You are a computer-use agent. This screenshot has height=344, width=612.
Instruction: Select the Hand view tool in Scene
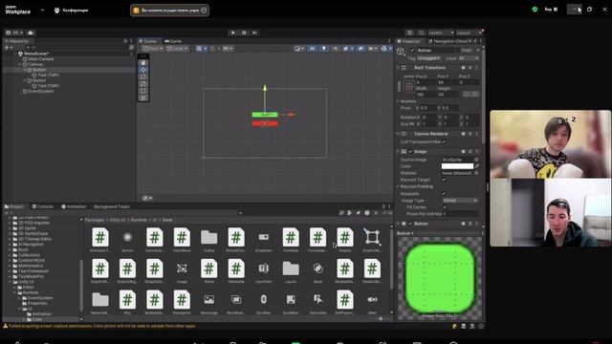143,63
